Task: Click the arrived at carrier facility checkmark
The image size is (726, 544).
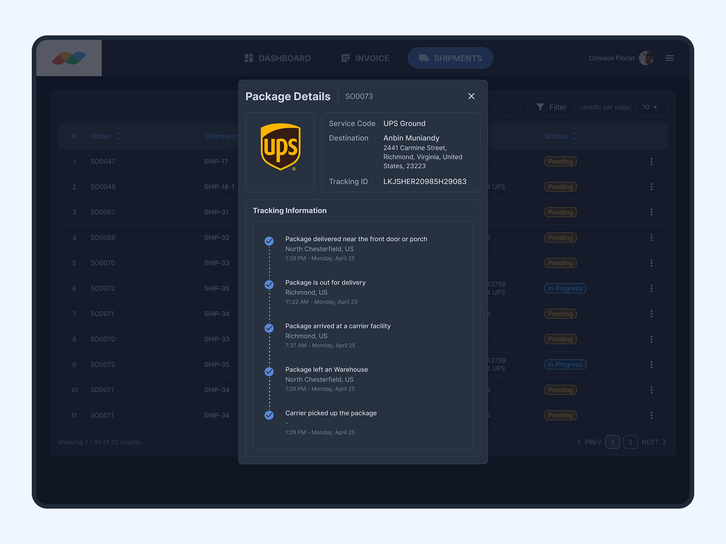Action: tap(269, 328)
